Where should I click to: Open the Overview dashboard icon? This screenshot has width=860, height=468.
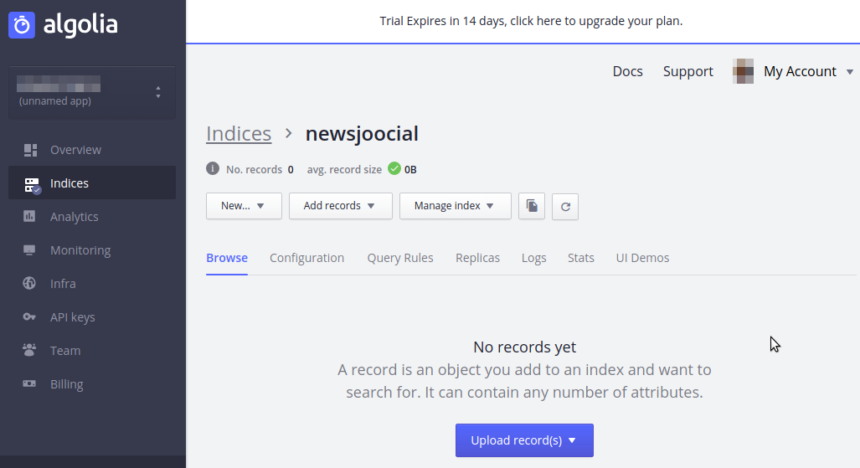[x=31, y=150]
